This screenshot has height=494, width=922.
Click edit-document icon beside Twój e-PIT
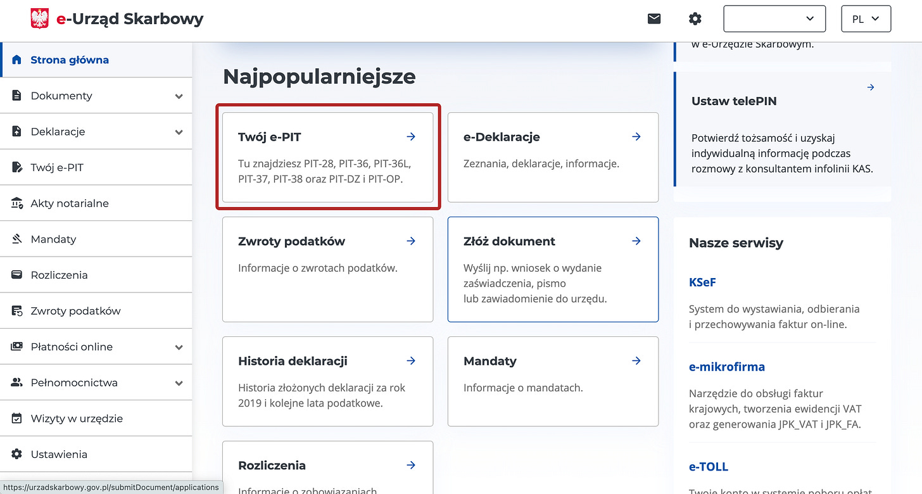[17, 167]
